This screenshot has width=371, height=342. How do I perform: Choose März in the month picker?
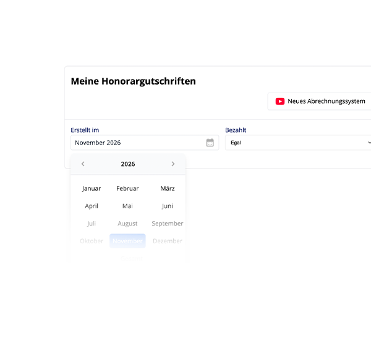click(x=168, y=189)
